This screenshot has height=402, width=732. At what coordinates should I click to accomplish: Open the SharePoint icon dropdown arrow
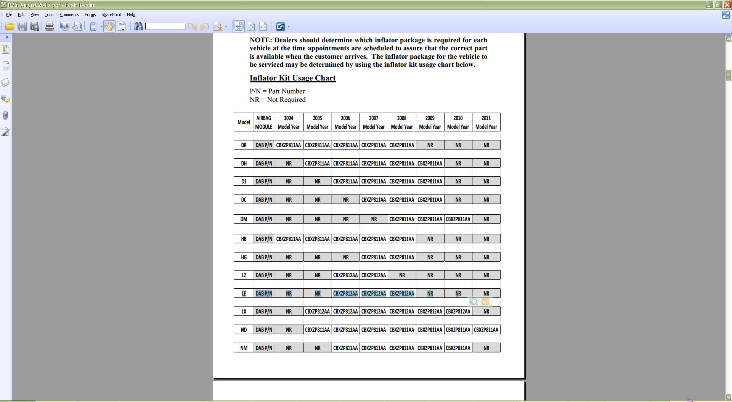[x=289, y=27]
